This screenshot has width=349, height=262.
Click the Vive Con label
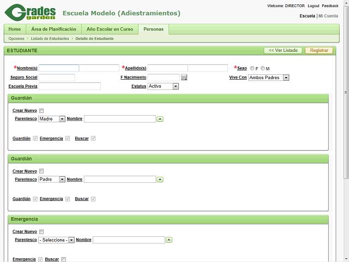(x=238, y=78)
